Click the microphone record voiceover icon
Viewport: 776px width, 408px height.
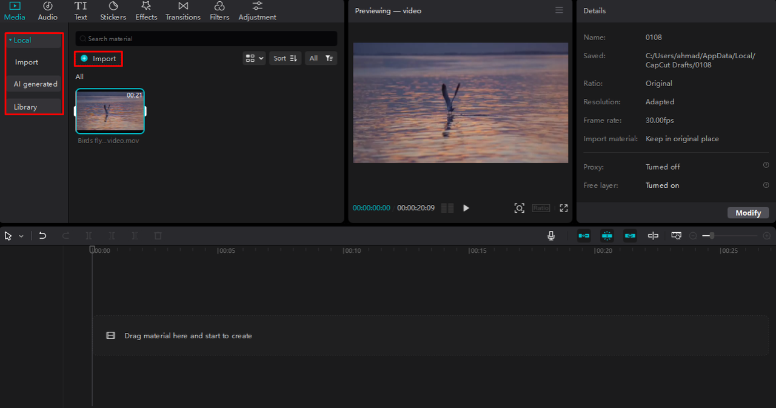point(551,236)
